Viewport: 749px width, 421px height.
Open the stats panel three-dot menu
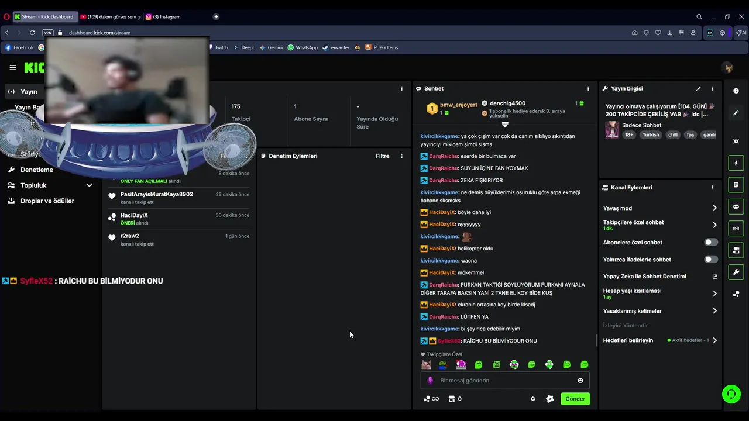[401, 88]
